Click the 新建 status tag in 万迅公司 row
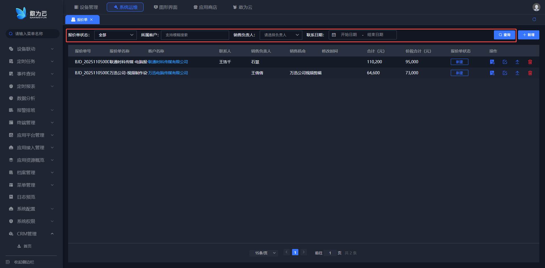Screen dimensions: 545x268 click(460, 73)
